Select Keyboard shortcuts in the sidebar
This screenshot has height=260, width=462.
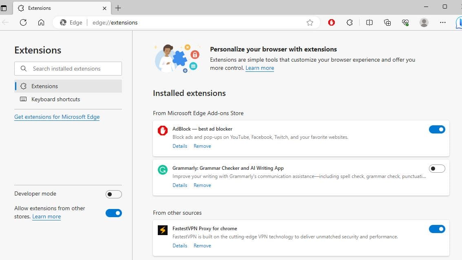55,99
